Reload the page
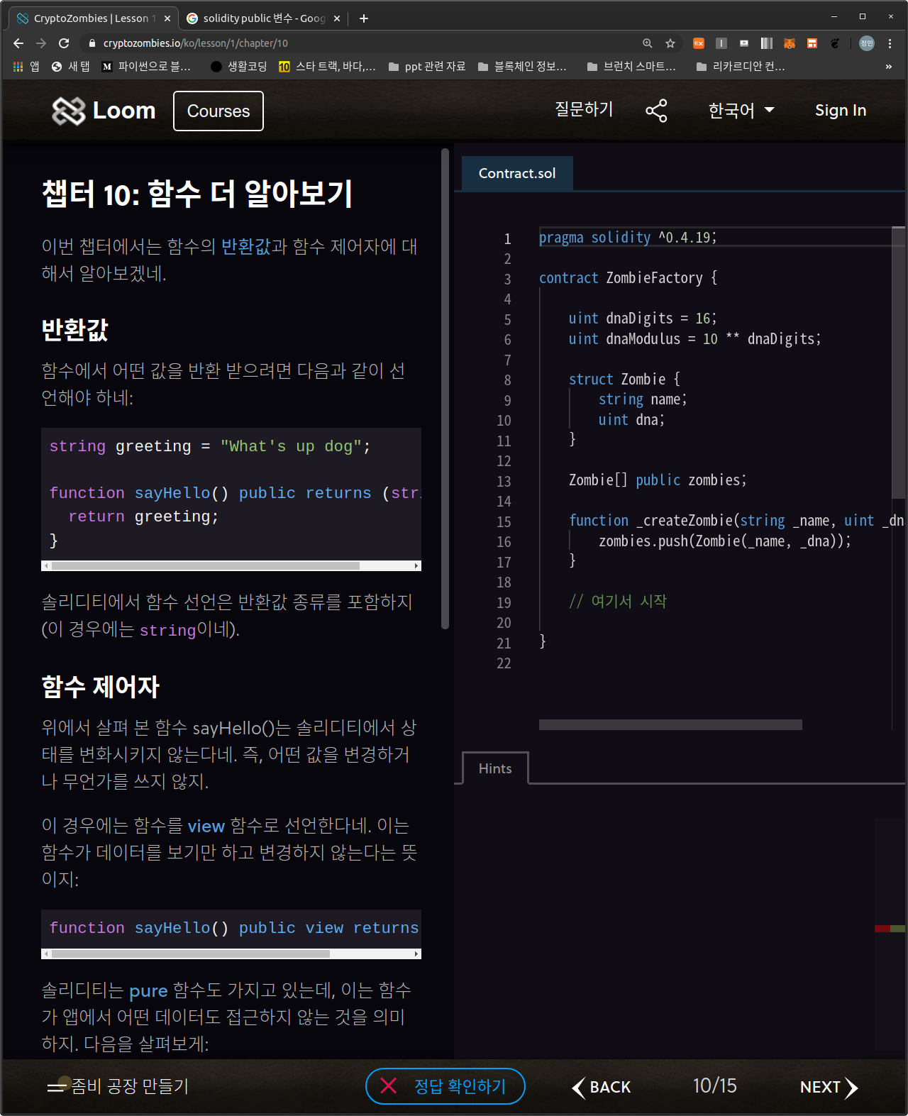 tap(64, 43)
